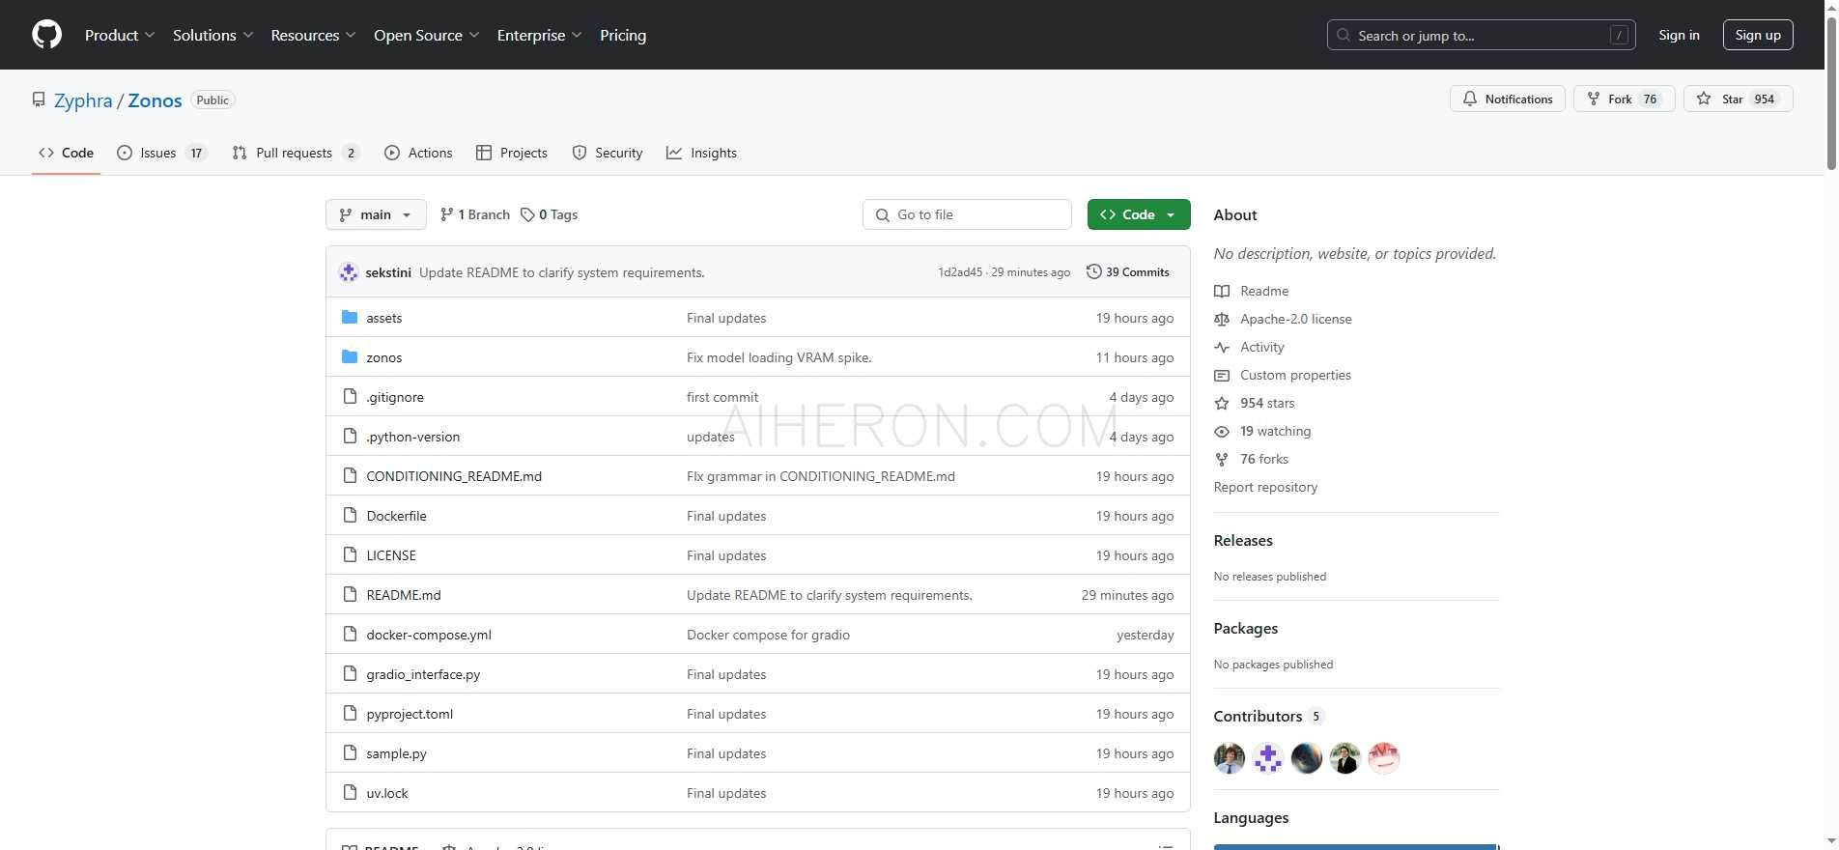This screenshot has height=850, width=1839.
Task: Click the star icon beside 954 stars
Action: (1222, 403)
